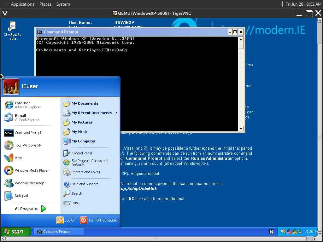Launch Windows Media Player
The height and width of the screenshot is (242, 323).
[x=26, y=170]
